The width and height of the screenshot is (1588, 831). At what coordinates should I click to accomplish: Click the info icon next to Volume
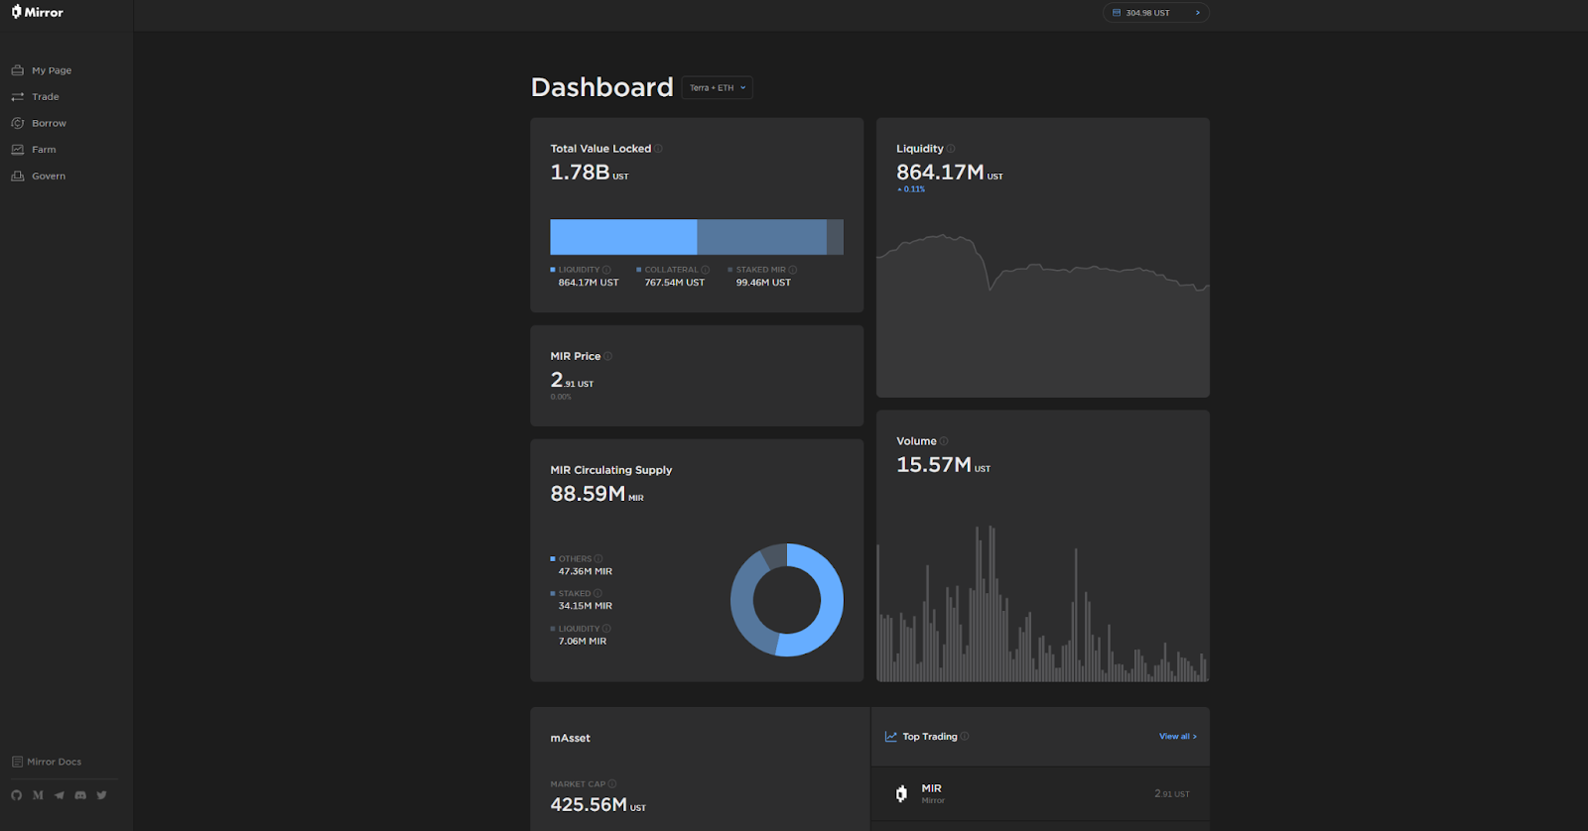944,441
